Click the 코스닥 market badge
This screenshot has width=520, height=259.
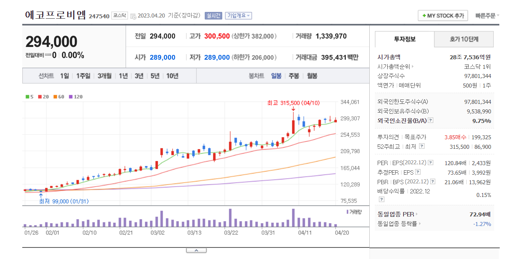point(119,16)
